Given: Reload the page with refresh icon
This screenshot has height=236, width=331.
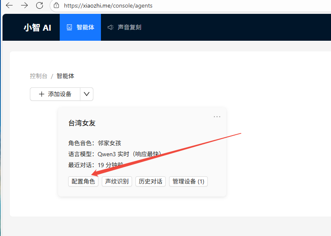Looking at the screenshot, I should click(x=40, y=5).
